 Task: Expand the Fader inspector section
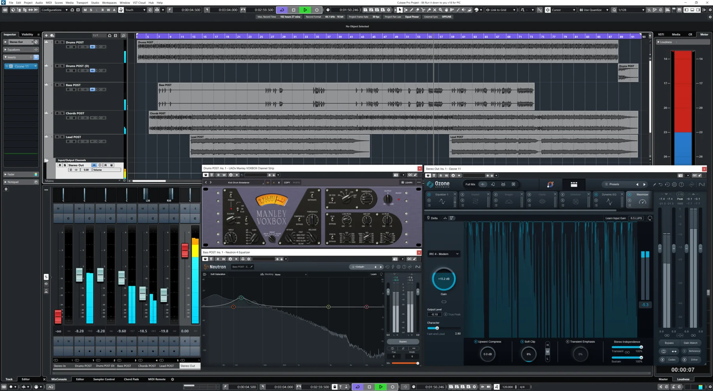[21, 174]
